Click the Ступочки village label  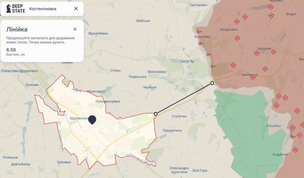pyautogui.click(x=179, y=116)
